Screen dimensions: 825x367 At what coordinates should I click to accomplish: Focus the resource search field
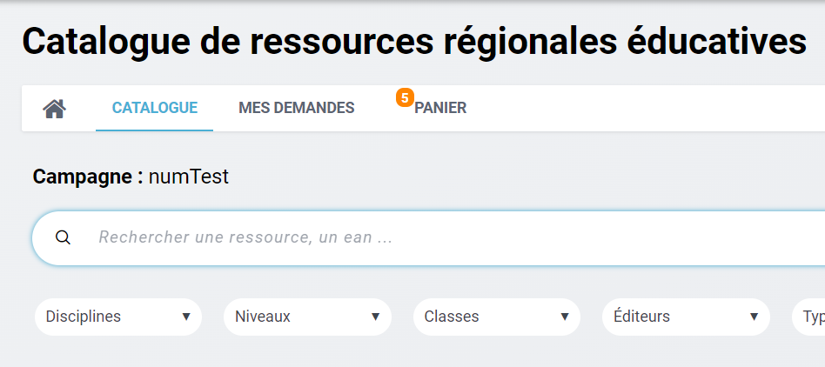tap(435, 237)
